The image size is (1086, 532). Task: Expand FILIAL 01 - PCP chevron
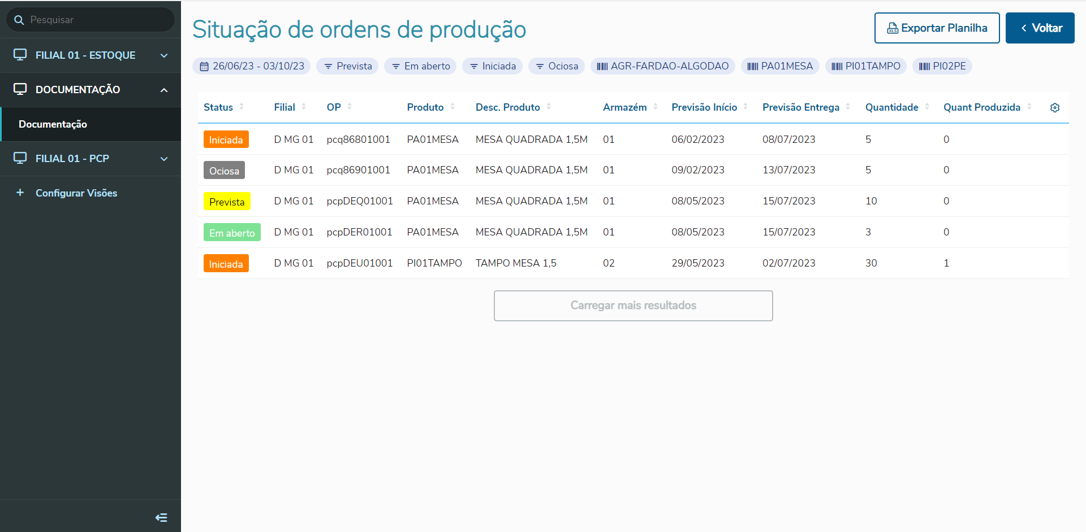click(164, 159)
